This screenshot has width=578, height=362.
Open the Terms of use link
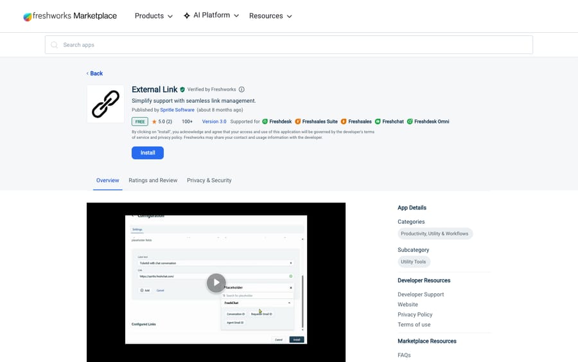tap(414, 325)
